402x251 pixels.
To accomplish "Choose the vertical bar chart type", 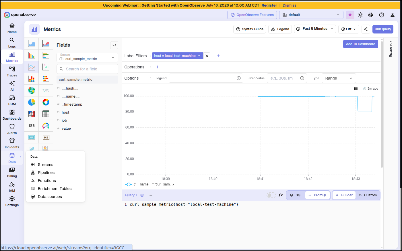I will pyautogui.click(x=32, y=56).
